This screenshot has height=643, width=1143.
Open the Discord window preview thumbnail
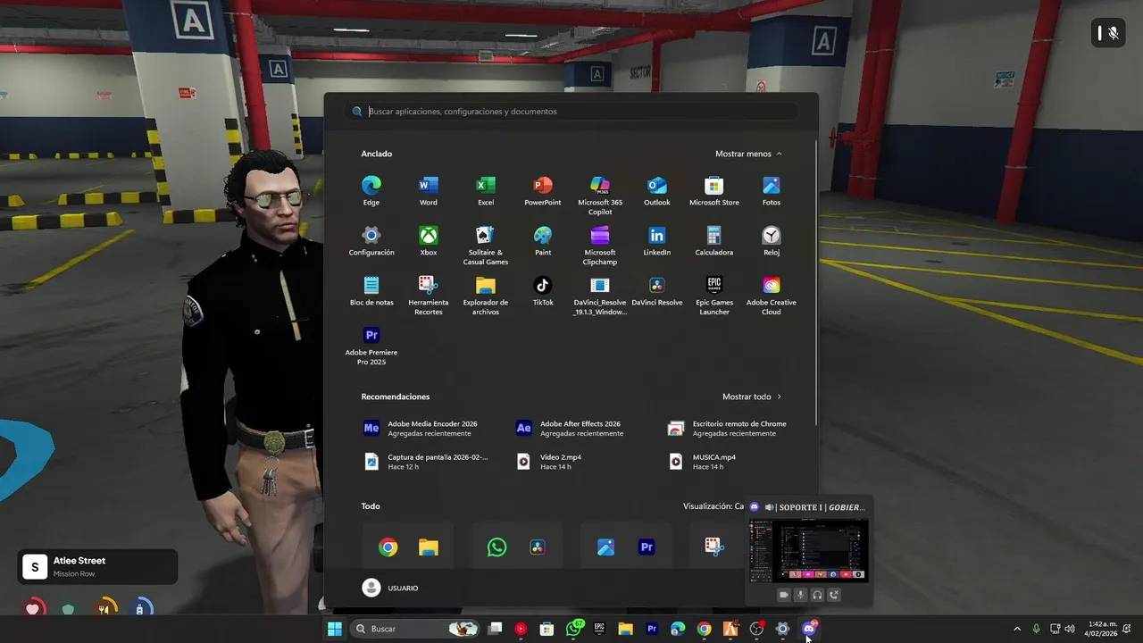tap(808, 551)
